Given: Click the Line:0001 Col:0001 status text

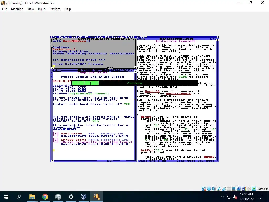Looking at the screenshot, I should [195, 161].
